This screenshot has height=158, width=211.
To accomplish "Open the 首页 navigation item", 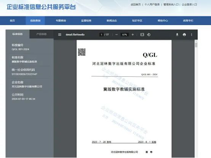I will click(x=13, y=21).
